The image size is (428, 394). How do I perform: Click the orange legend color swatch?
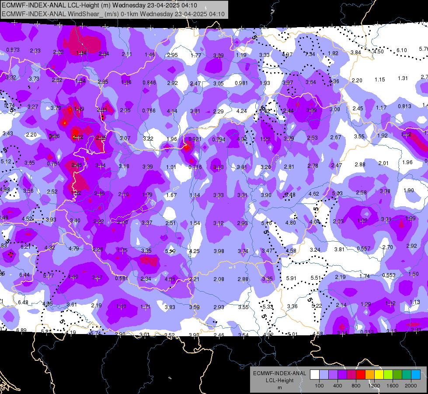click(370, 375)
